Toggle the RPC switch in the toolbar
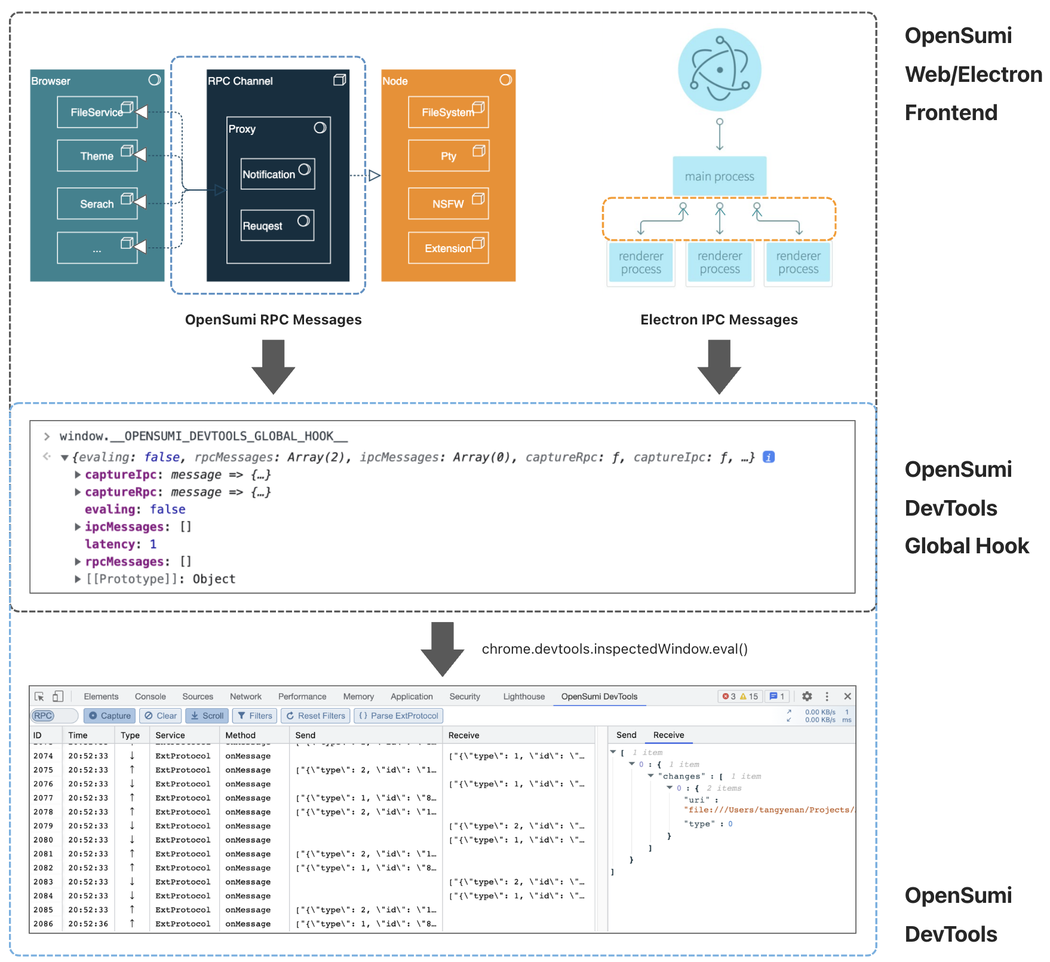This screenshot has width=1050, height=962. click(54, 716)
